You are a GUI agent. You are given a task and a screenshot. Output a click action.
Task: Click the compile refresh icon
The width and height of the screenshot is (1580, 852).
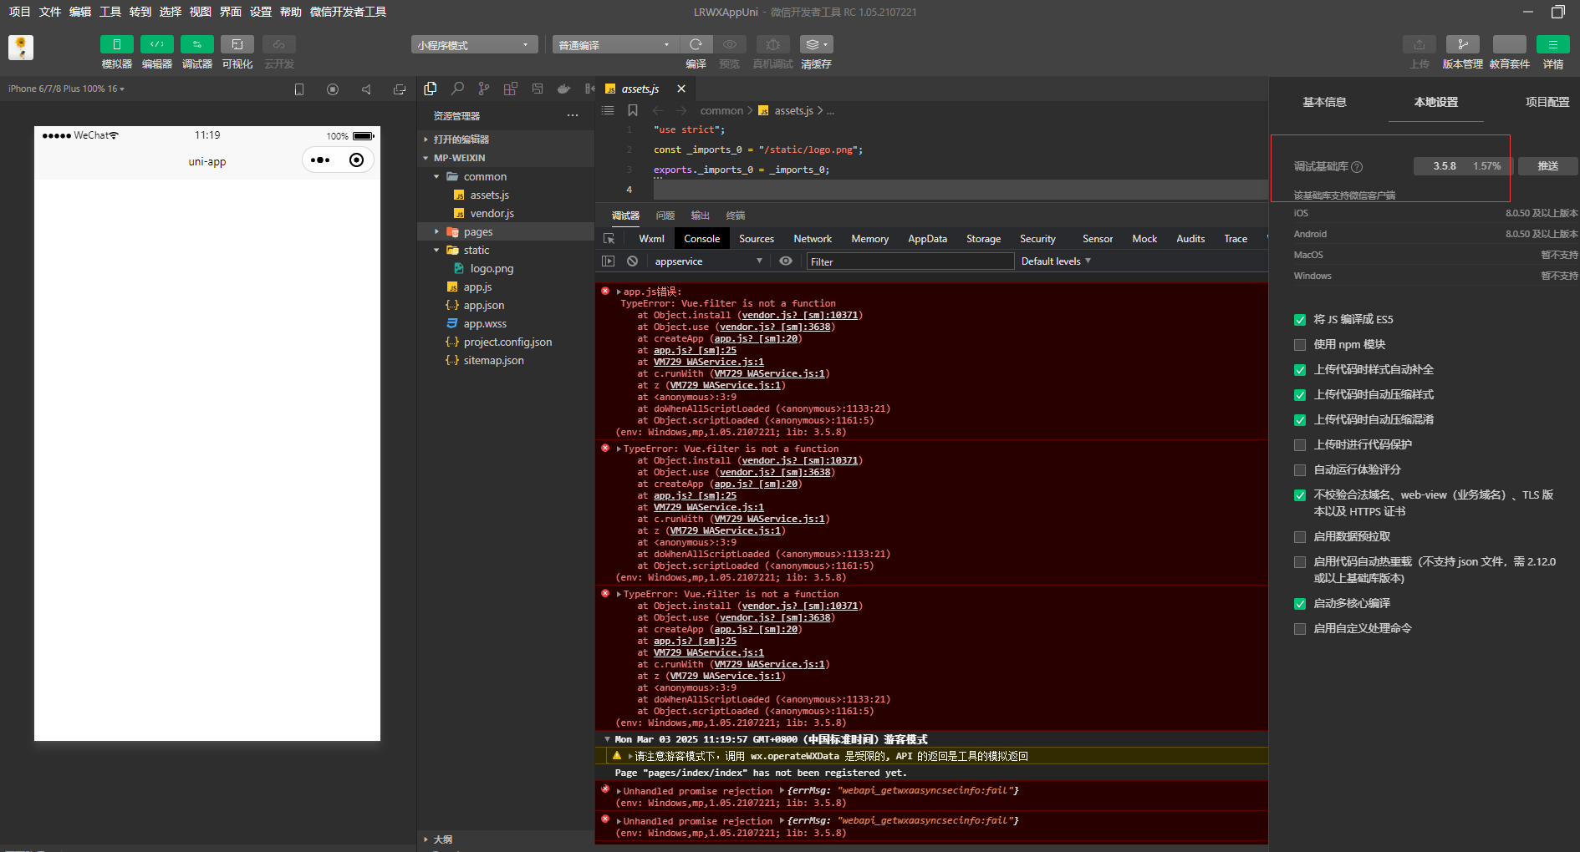(696, 44)
